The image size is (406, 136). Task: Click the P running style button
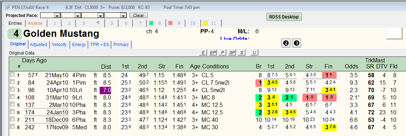[222, 52]
